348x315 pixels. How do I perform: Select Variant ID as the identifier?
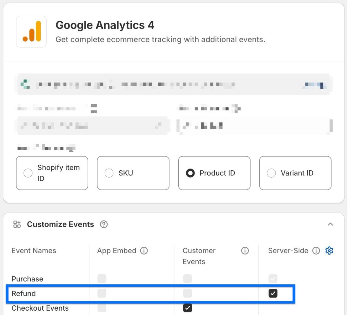click(271, 173)
